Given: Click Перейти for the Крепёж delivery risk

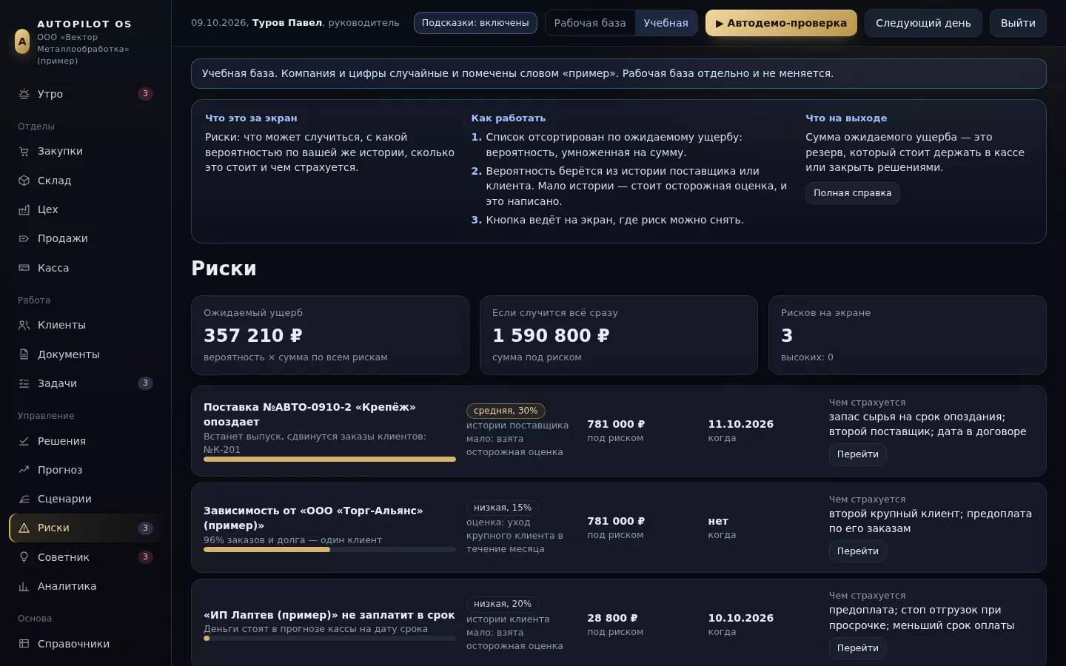Looking at the screenshot, I should tap(858, 454).
